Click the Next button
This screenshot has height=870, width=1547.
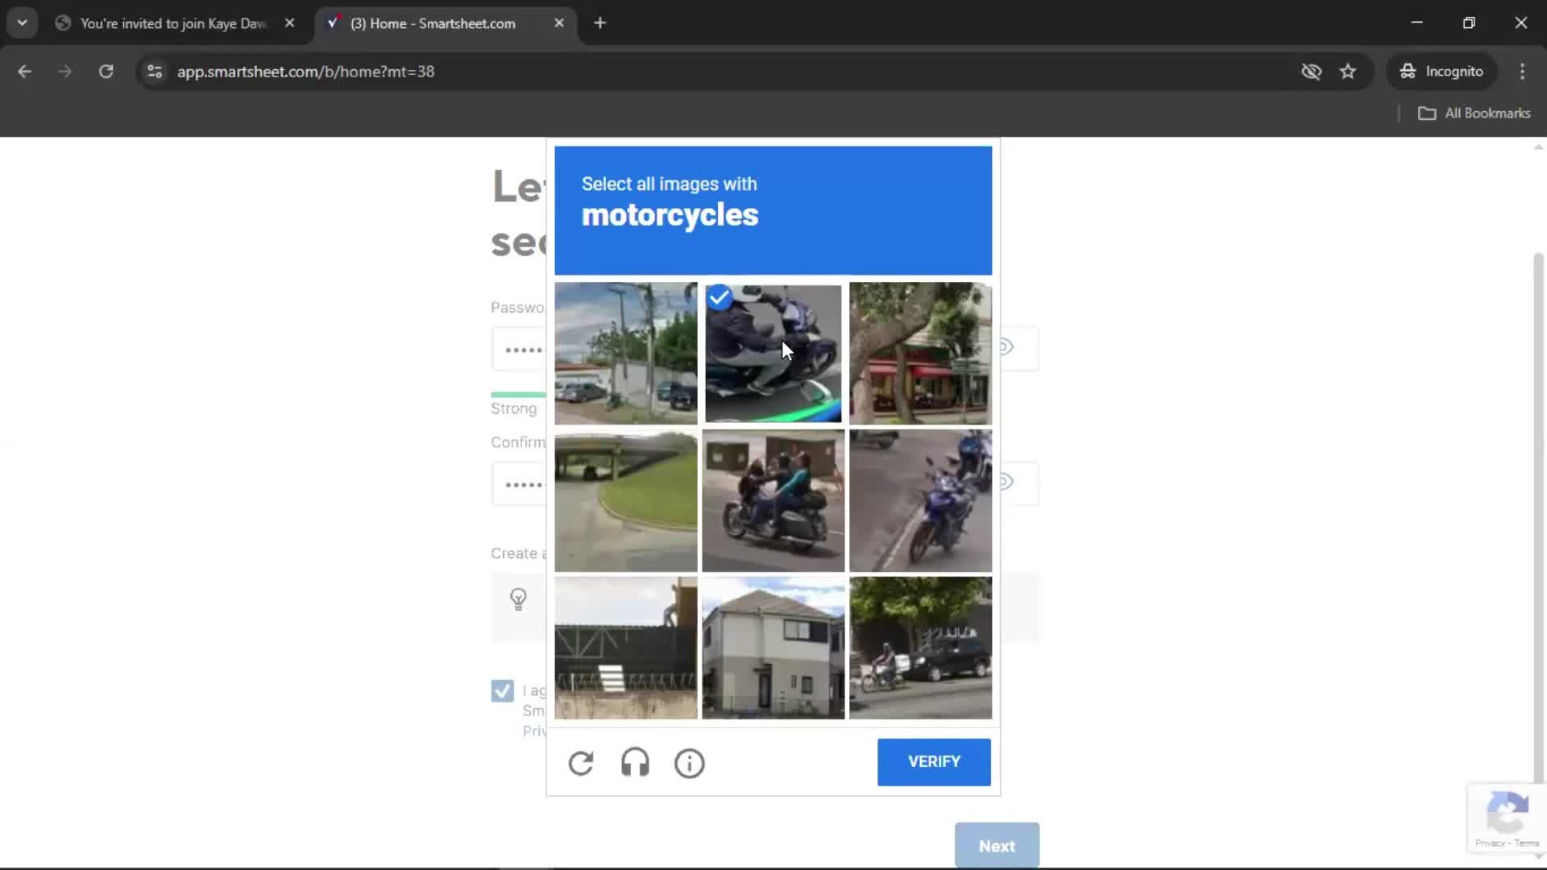pos(996,845)
